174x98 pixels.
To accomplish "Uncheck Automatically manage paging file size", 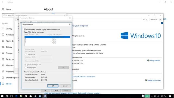I will tap(25, 29).
